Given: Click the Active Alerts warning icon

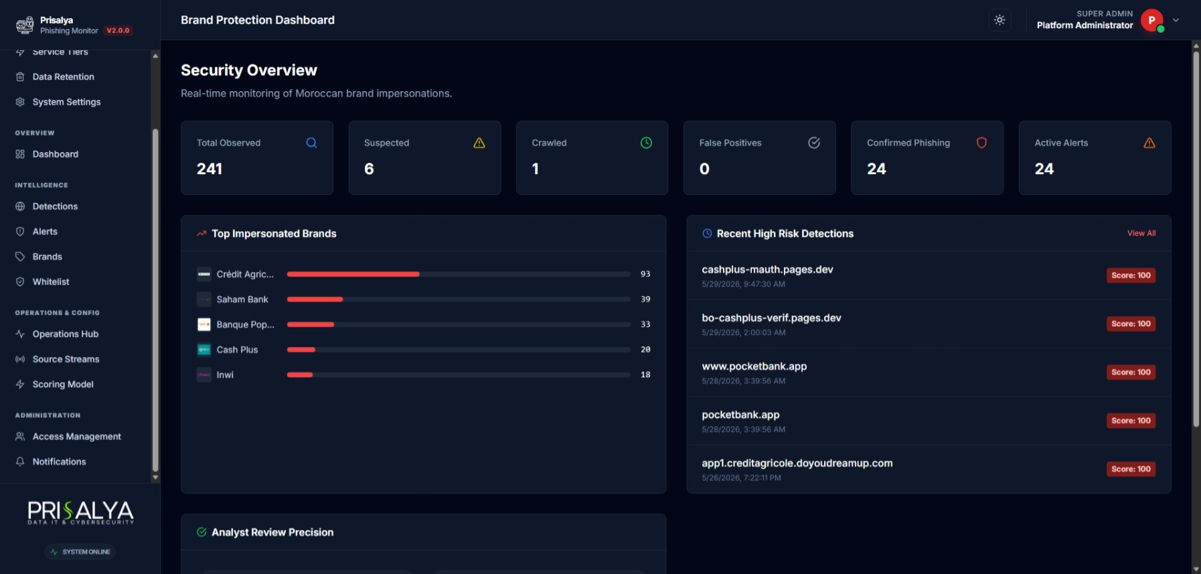Looking at the screenshot, I should pyautogui.click(x=1149, y=143).
